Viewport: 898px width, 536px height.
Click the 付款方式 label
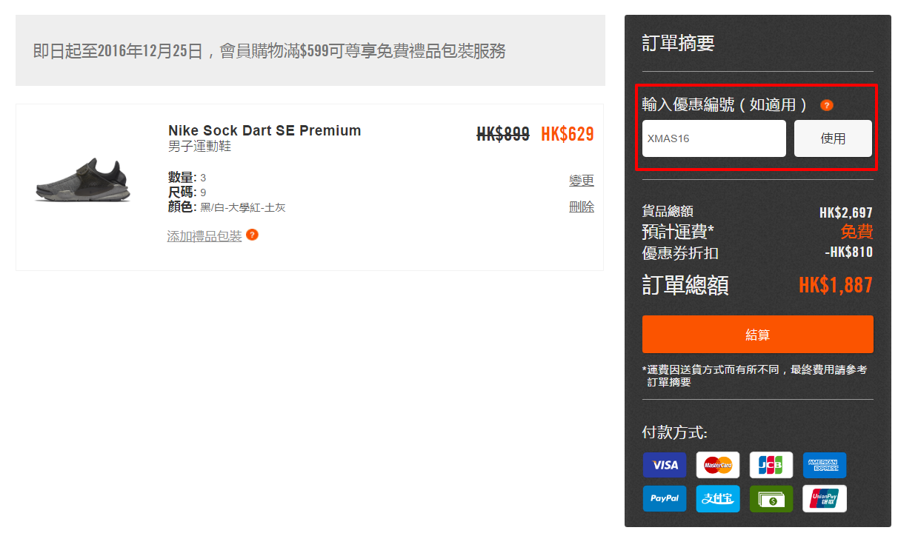tap(675, 432)
